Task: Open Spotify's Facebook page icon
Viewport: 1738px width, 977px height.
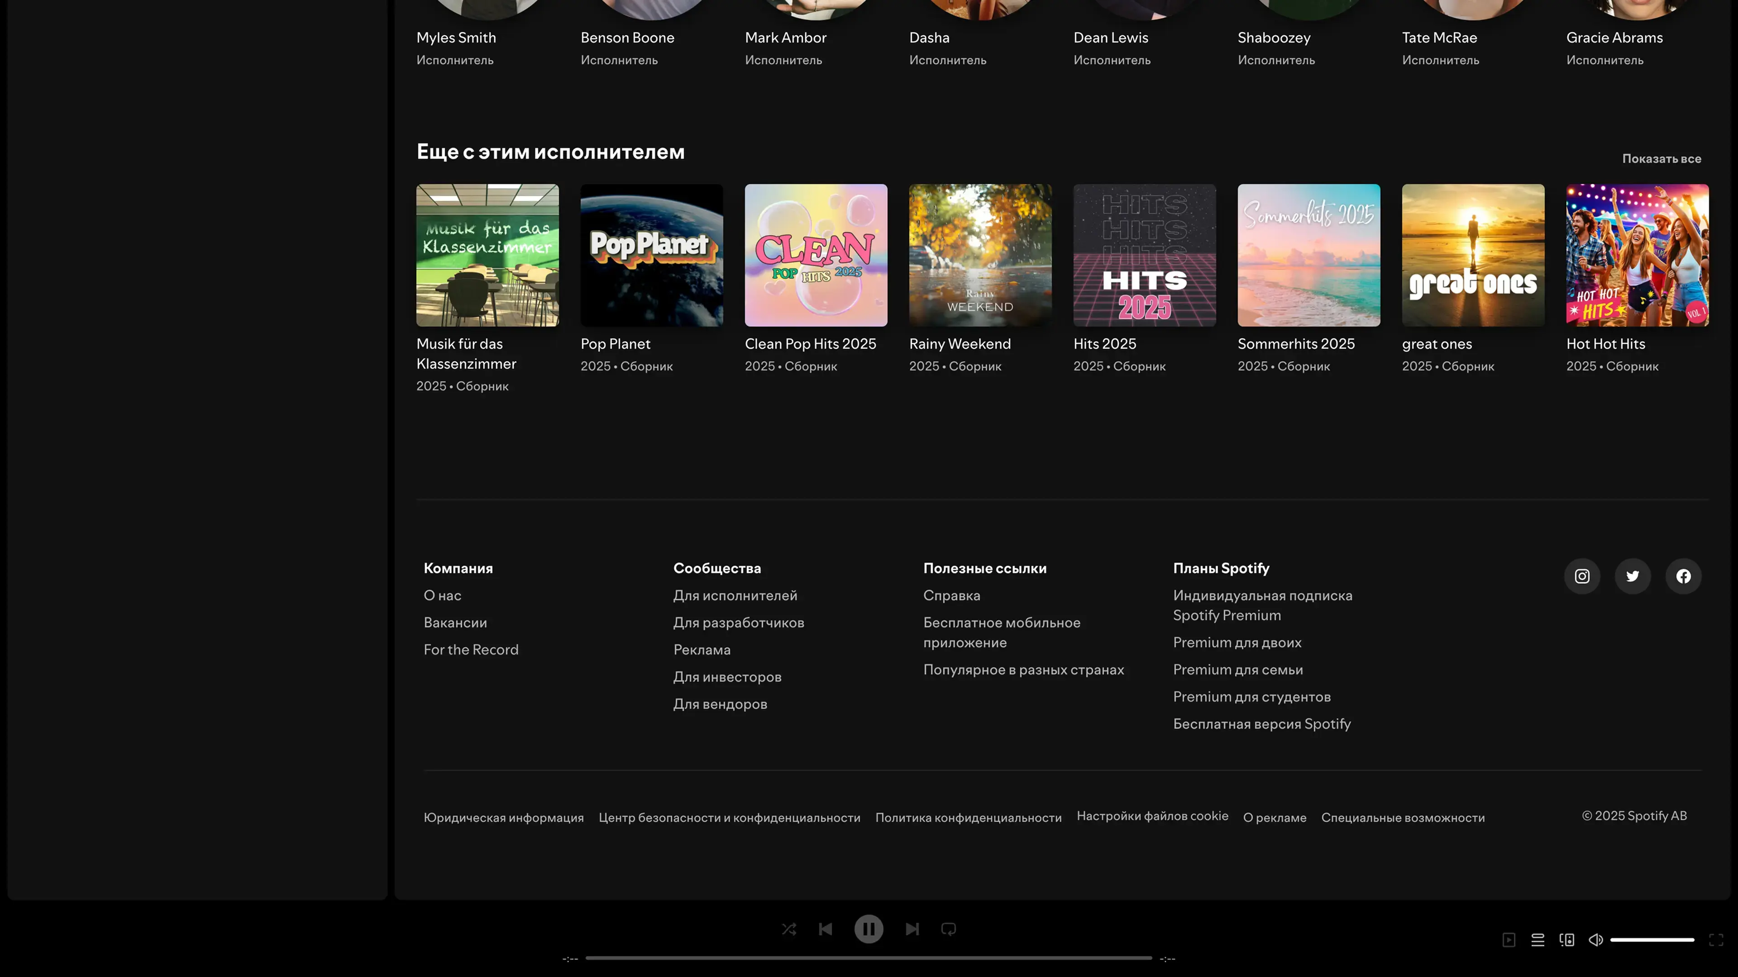Action: [x=1683, y=576]
